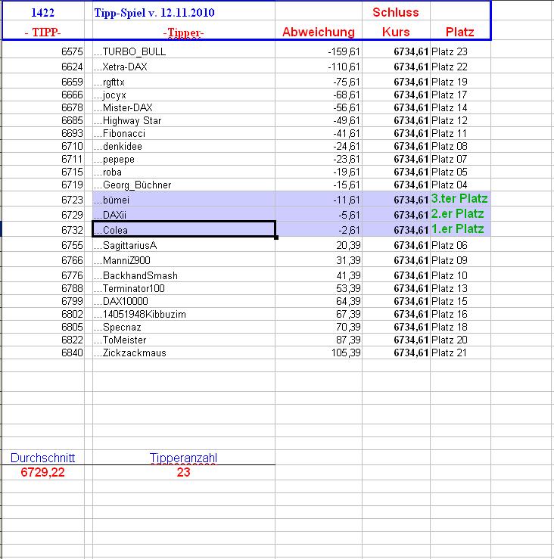The image size is (554, 559).
Task: Select the highlighted ...bümei cell
Action: pos(184,199)
